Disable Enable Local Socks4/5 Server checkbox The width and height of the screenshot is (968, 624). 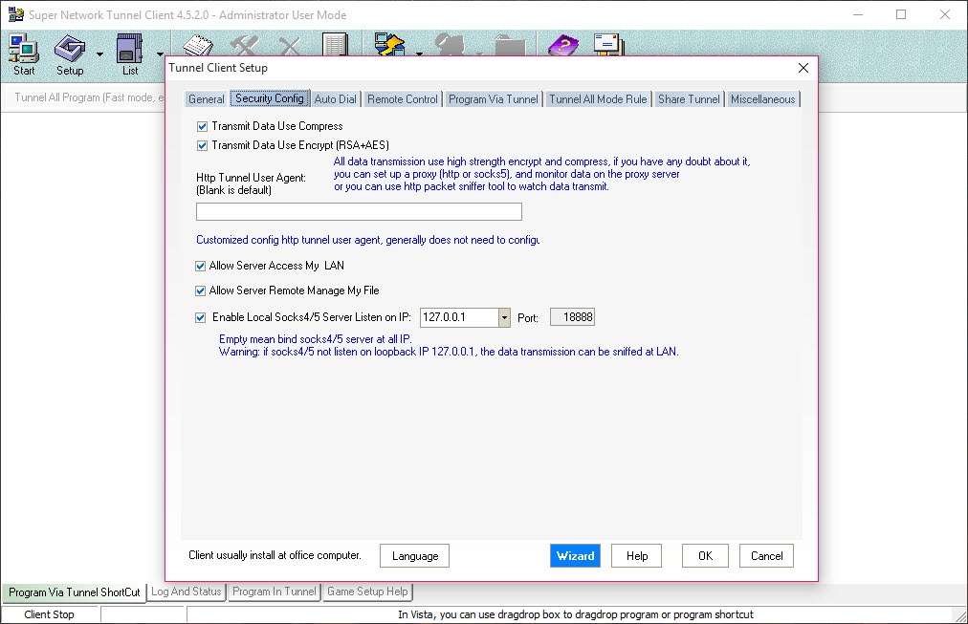pos(200,317)
